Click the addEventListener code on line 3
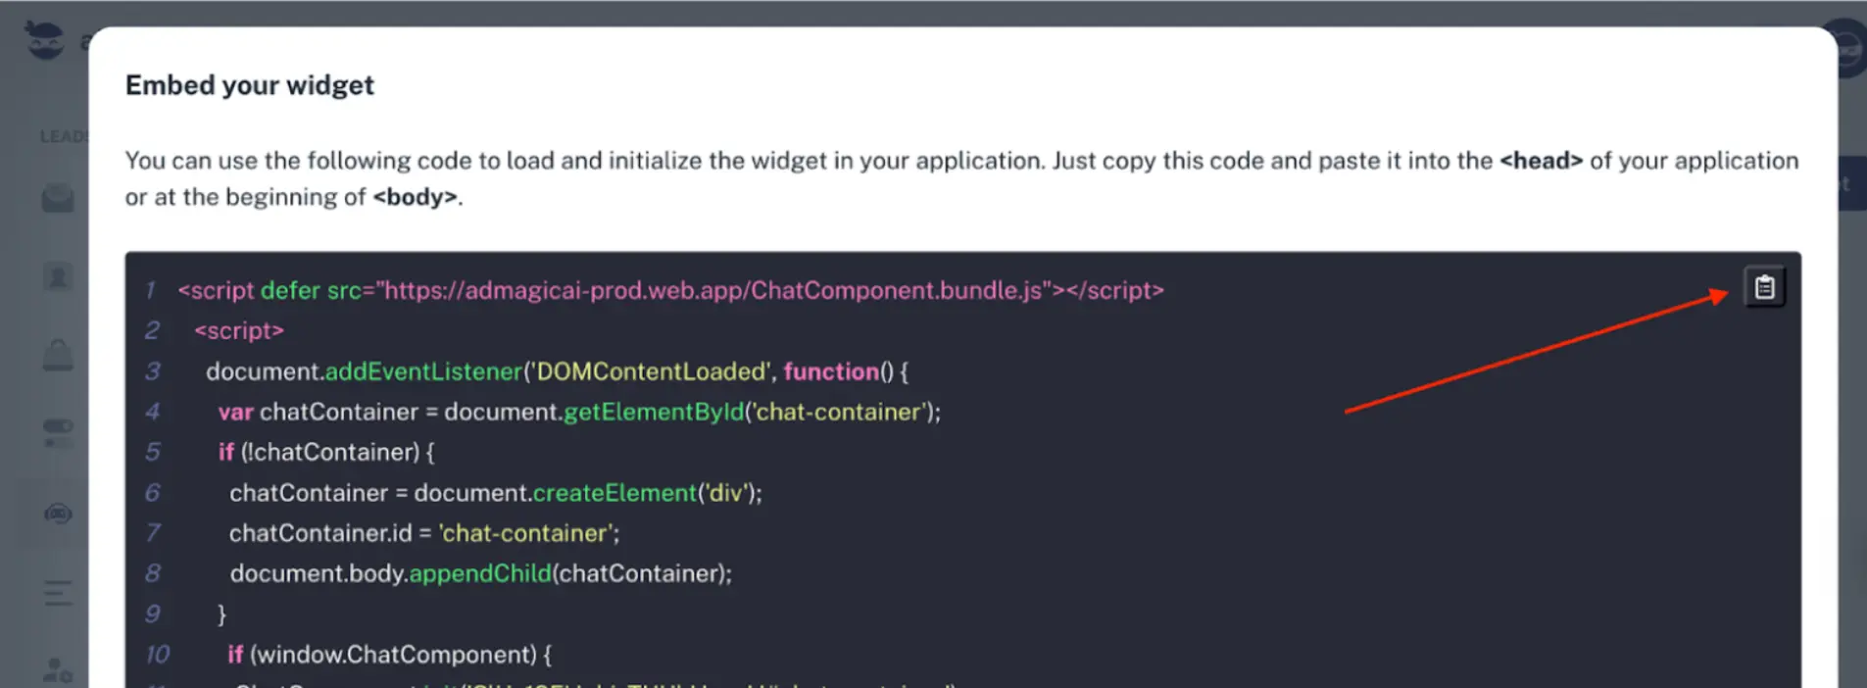The width and height of the screenshot is (1867, 688). coord(423,371)
